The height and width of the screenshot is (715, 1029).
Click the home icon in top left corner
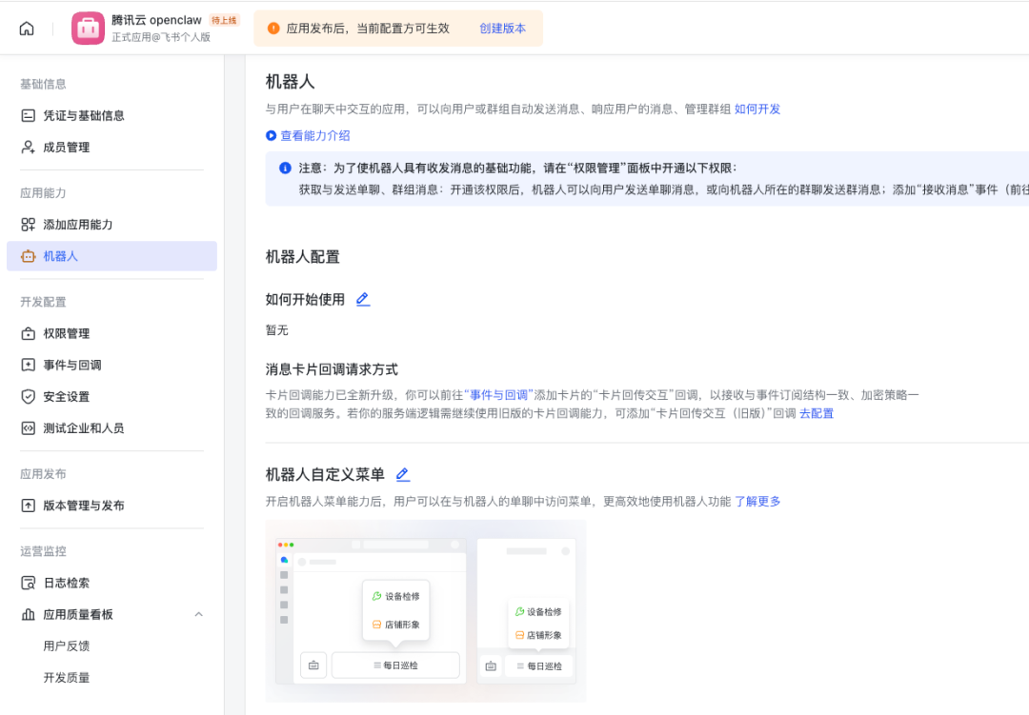(26, 28)
